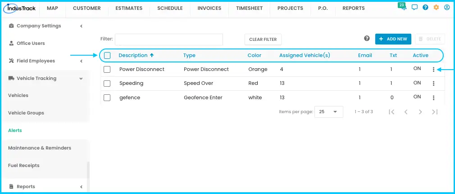455x194 pixels.
Task: Open Alerts in the sidebar
Action: 15,130
